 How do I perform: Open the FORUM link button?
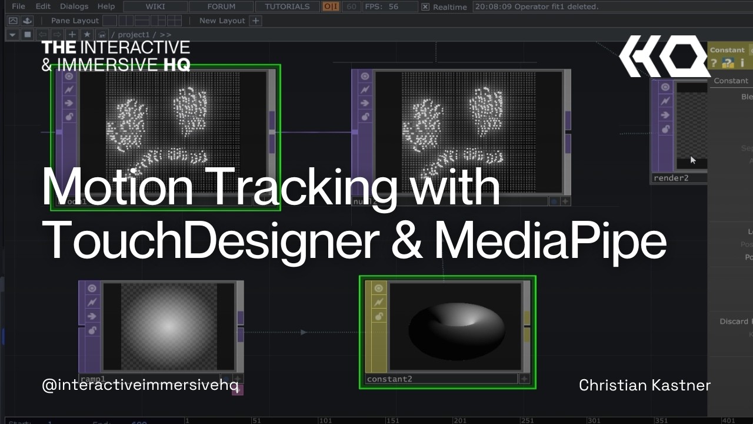[x=221, y=6]
